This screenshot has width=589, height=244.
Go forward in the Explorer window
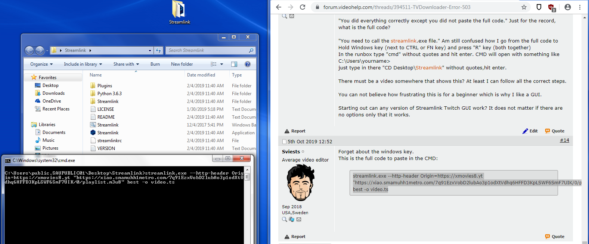40,50
